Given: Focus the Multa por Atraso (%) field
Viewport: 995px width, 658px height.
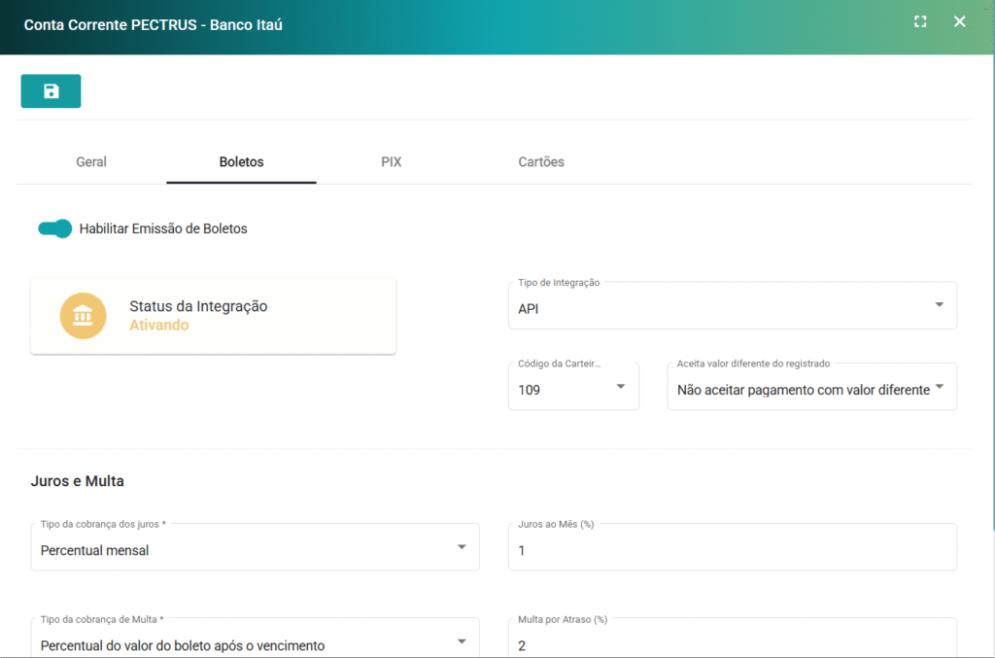Looking at the screenshot, I should pos(733,644).
